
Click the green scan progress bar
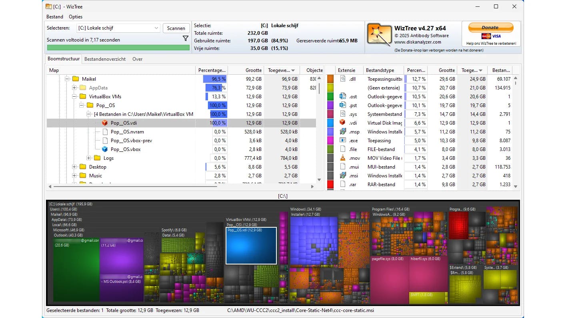click(118, 48)
